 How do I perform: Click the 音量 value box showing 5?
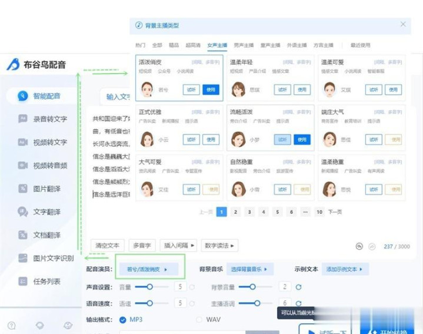[x=180, y=287]
